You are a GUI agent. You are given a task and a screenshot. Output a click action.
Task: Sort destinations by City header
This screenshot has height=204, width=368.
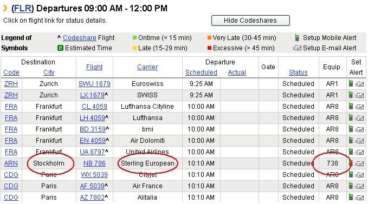click(49, 73)
